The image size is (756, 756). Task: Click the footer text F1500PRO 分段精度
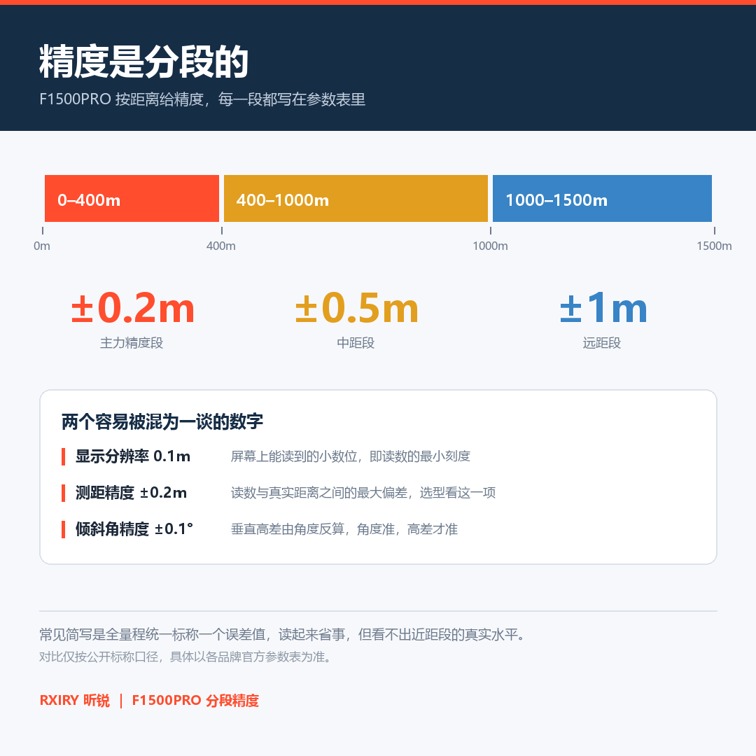(195, 700)
